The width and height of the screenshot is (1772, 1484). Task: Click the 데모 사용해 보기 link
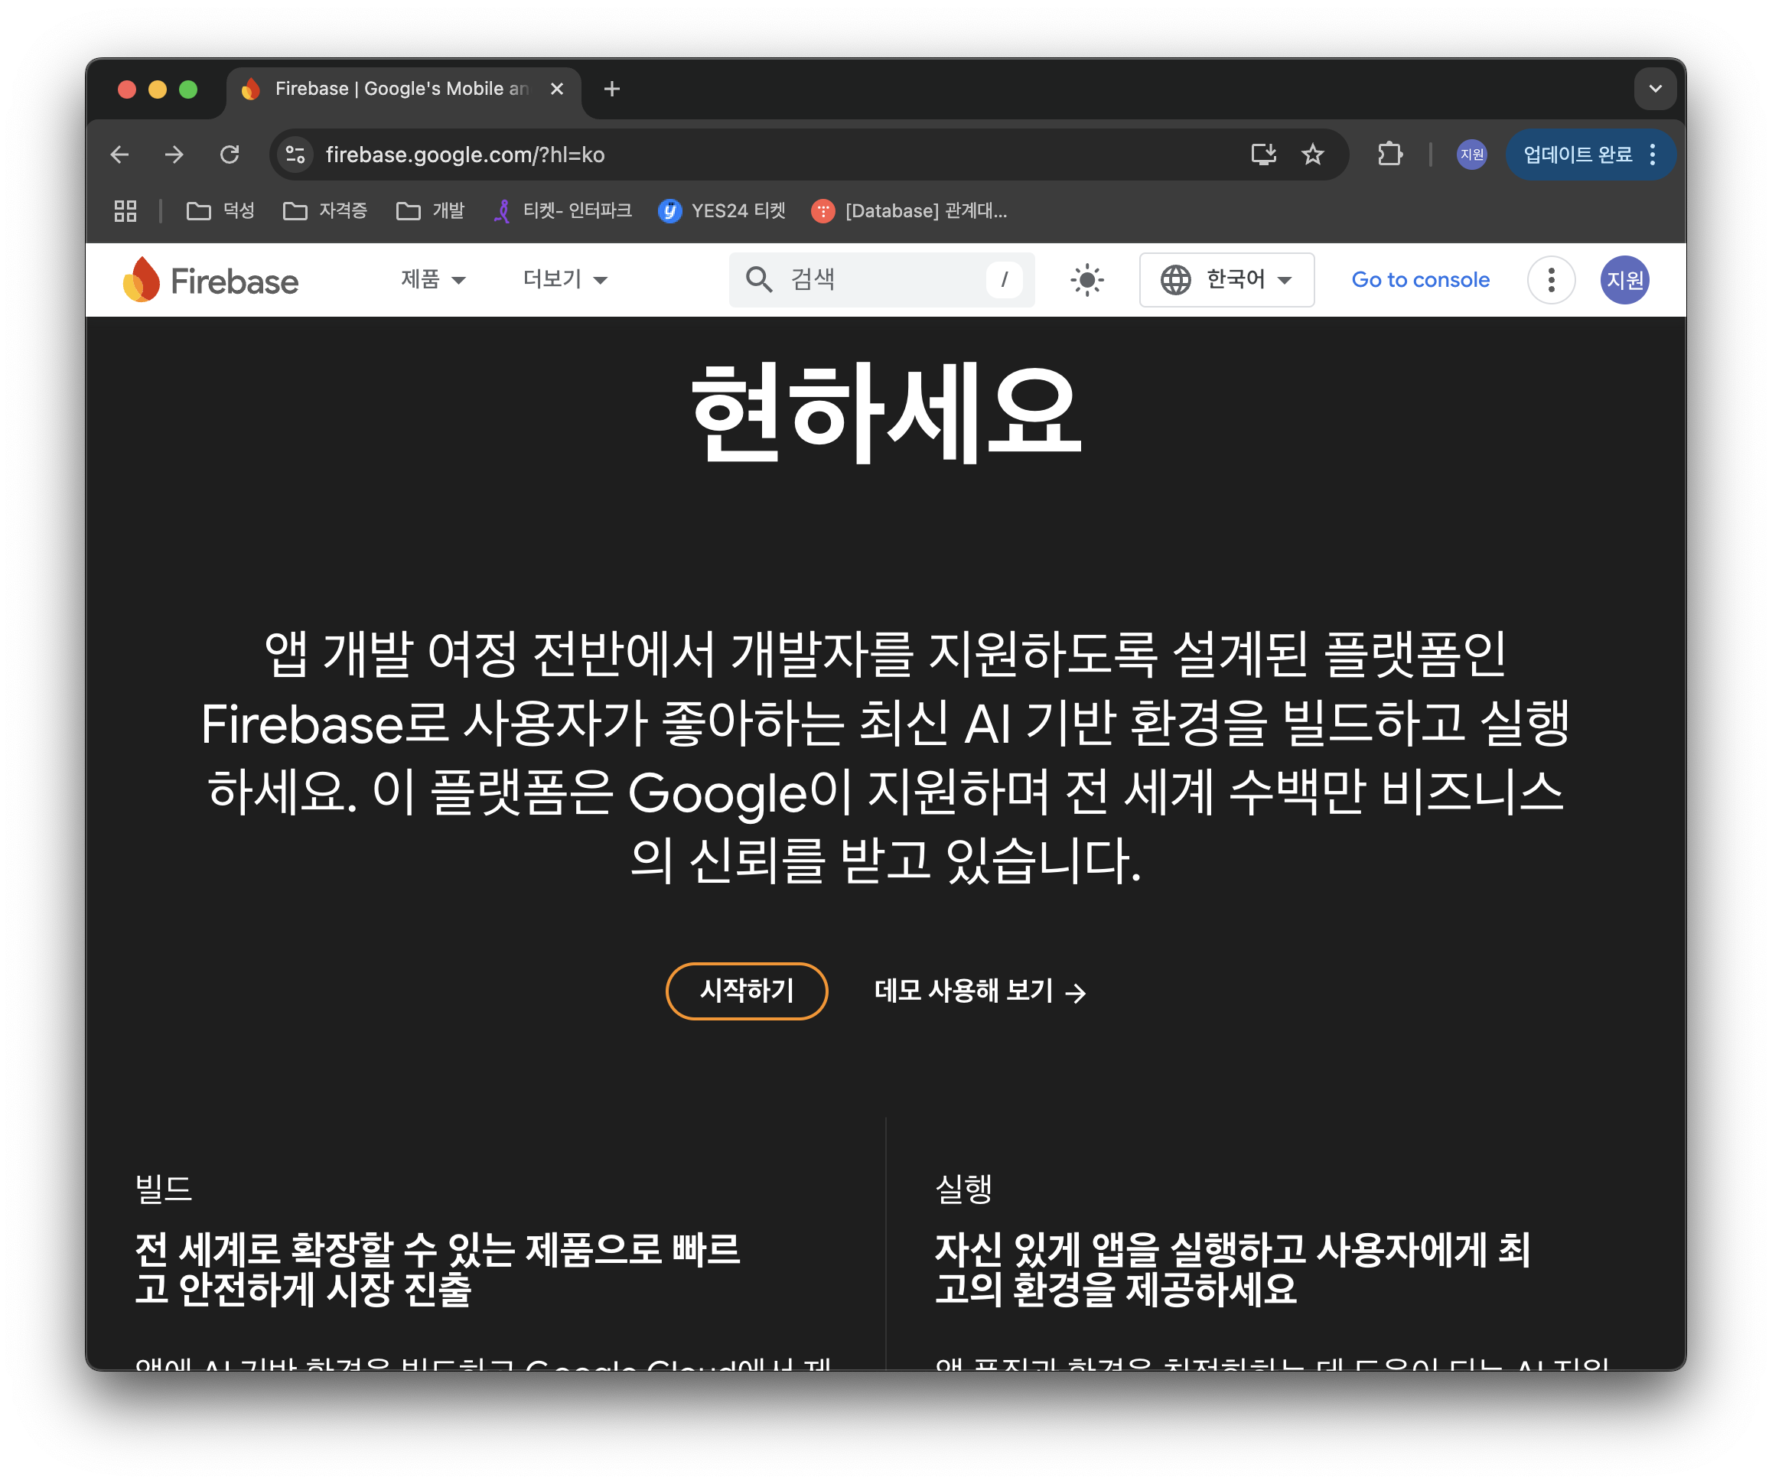(x=979, y=991)
